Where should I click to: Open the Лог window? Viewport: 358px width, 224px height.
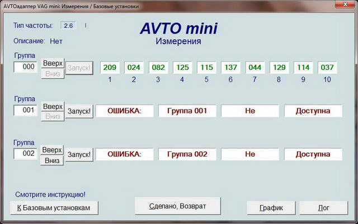(x=324, y=207)
